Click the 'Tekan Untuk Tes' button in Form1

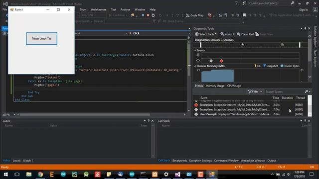coord(41,39)
